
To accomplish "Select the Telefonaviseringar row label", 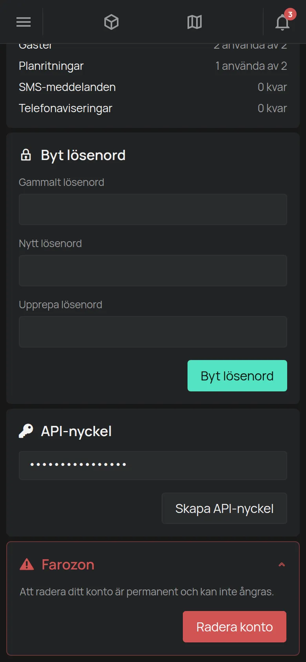I will pos(66,108).
